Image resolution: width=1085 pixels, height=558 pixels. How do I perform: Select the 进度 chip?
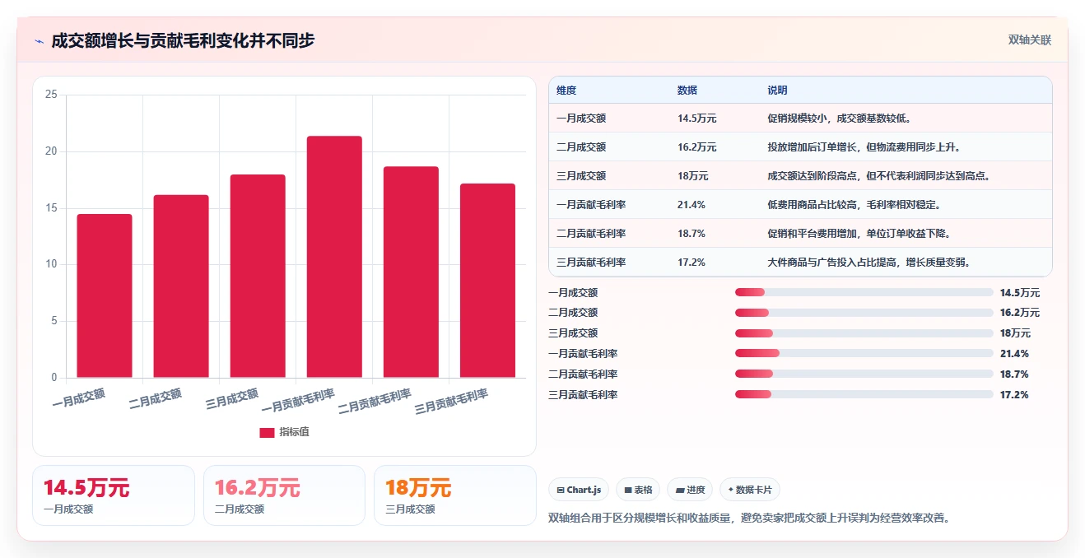point(690,490)
